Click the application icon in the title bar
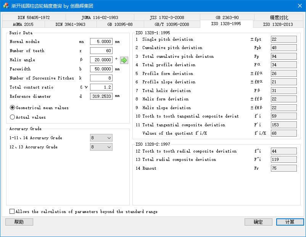 tap(6, 6)
